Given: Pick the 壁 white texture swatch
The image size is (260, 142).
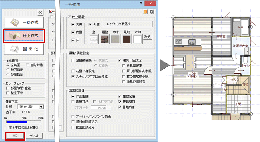Looking at the screenshot, I should click(94, 40).
